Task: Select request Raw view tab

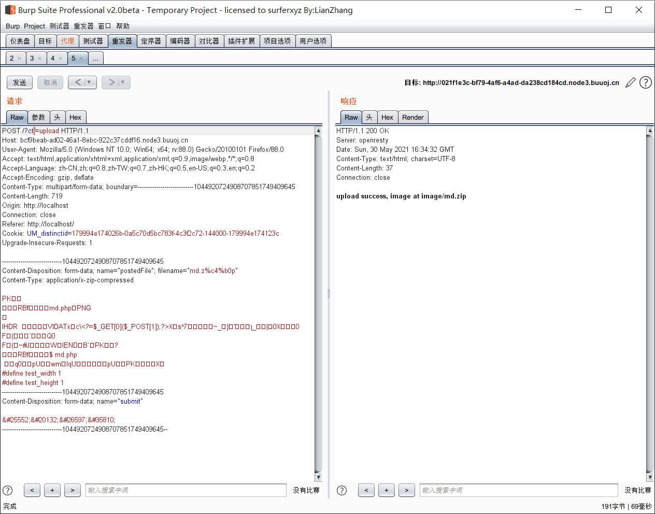Action: [x=17, y=118]
